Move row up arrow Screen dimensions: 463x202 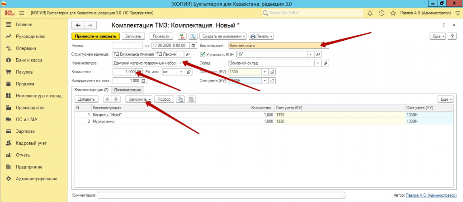click(108, 99)
